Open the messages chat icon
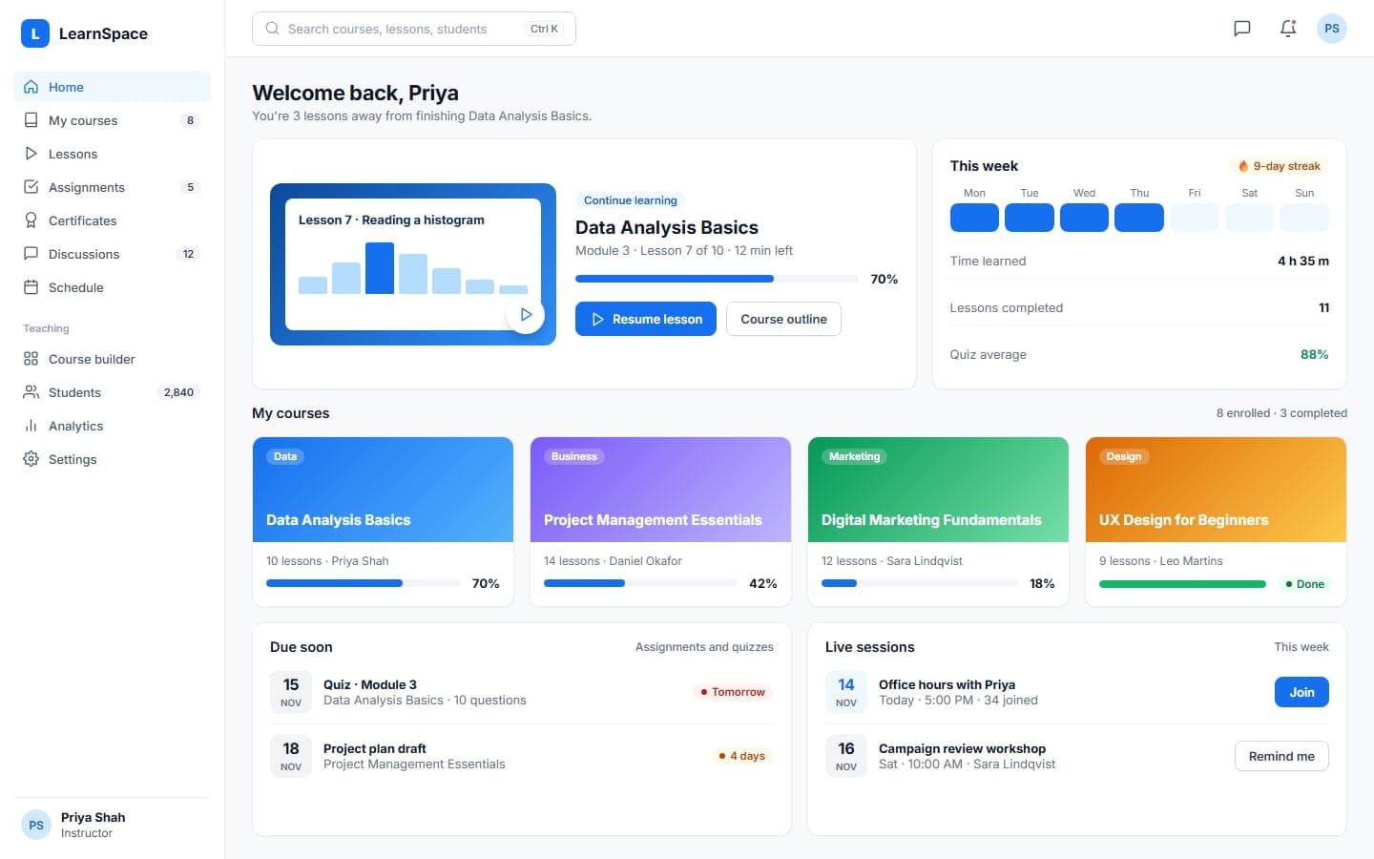1374x859 pixels. (x=1242, y=29)
